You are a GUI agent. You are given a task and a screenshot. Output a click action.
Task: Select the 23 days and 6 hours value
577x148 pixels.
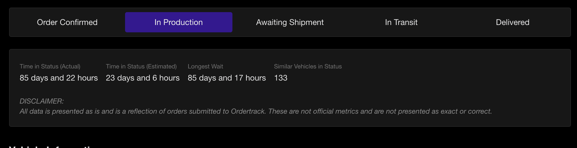[x=143, y=78]
